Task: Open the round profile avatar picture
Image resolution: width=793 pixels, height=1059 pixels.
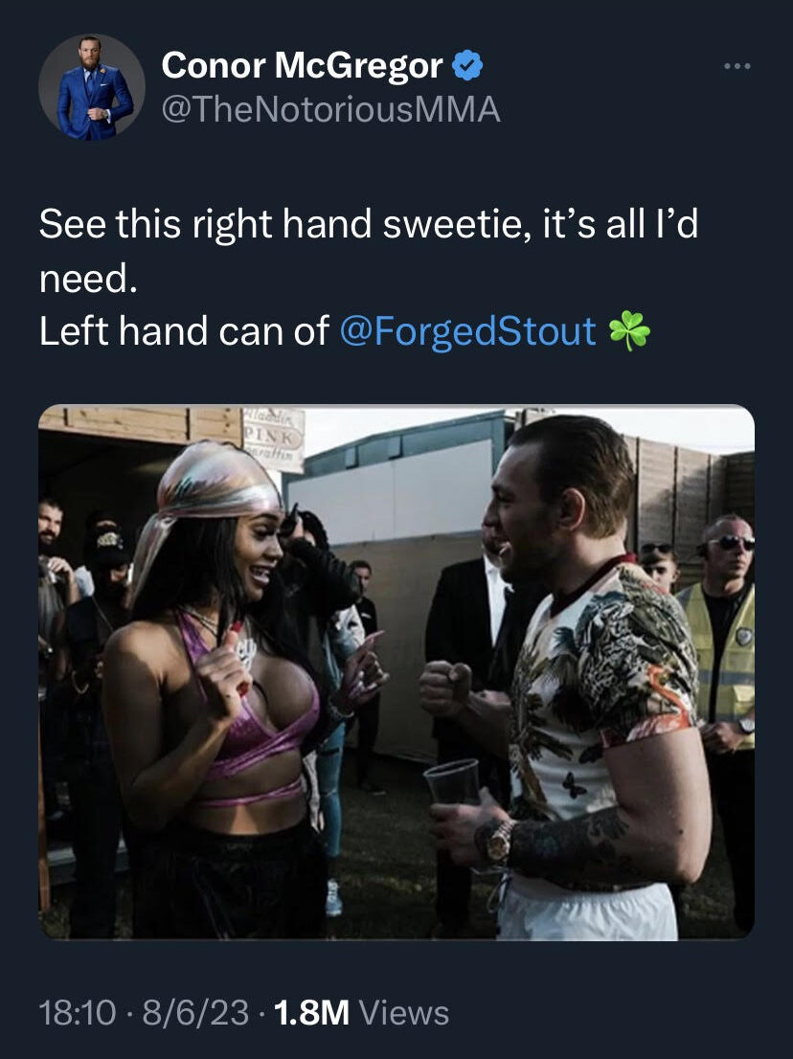Action: [92, 87]
